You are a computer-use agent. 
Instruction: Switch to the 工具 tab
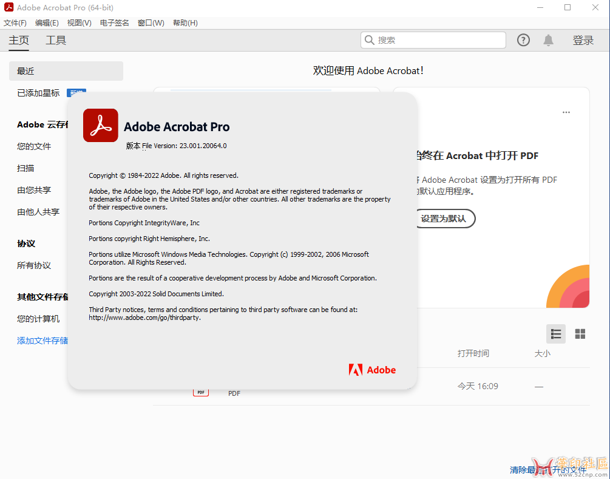56,40
